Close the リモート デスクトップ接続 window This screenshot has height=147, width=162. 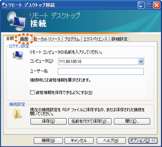pyautogui.click(x=157, y=5)
